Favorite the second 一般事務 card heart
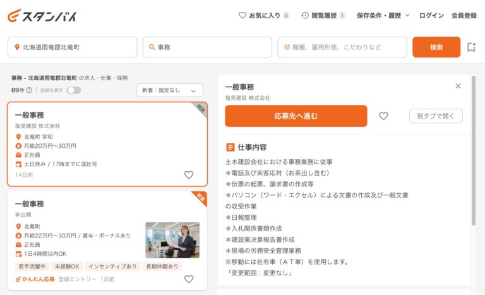Viewport: 485px width, 295px height. [188, 279]
